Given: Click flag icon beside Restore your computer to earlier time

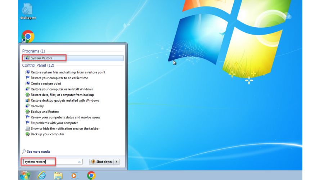Looking at the screenshot, I should 27,78.
